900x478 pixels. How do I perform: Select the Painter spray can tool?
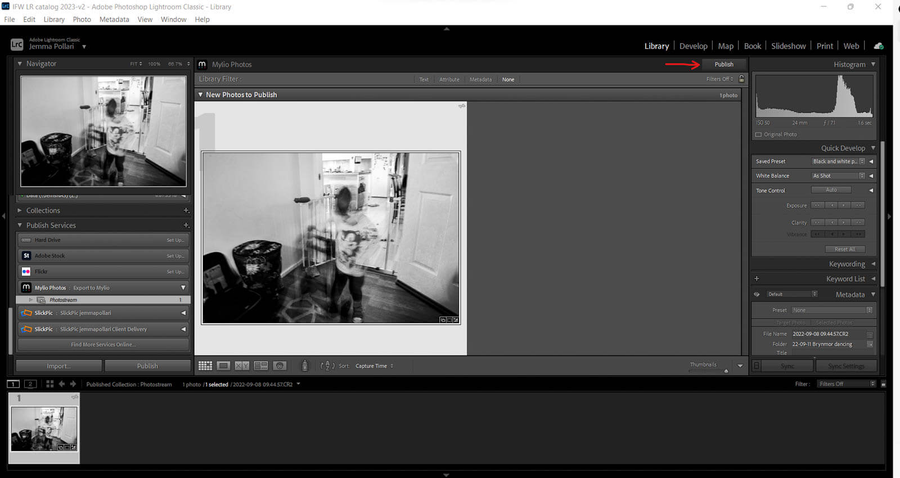[x=305, y=366]
